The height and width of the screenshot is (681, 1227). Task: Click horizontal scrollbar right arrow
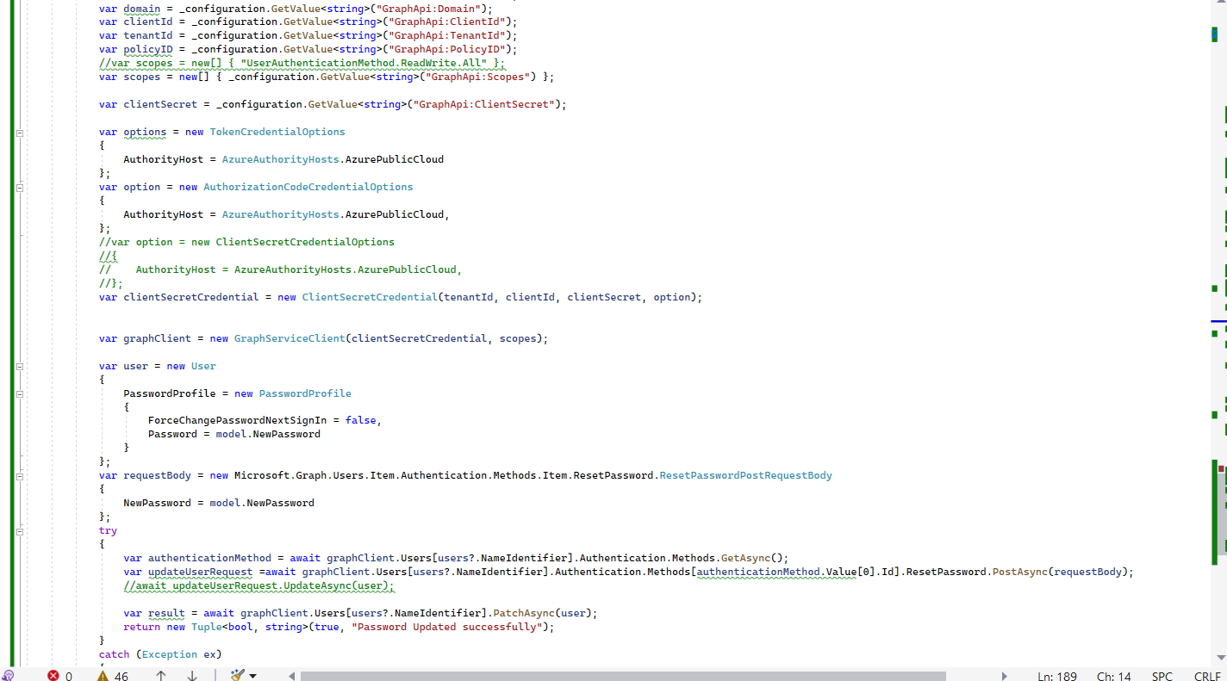coord(1004,676)
